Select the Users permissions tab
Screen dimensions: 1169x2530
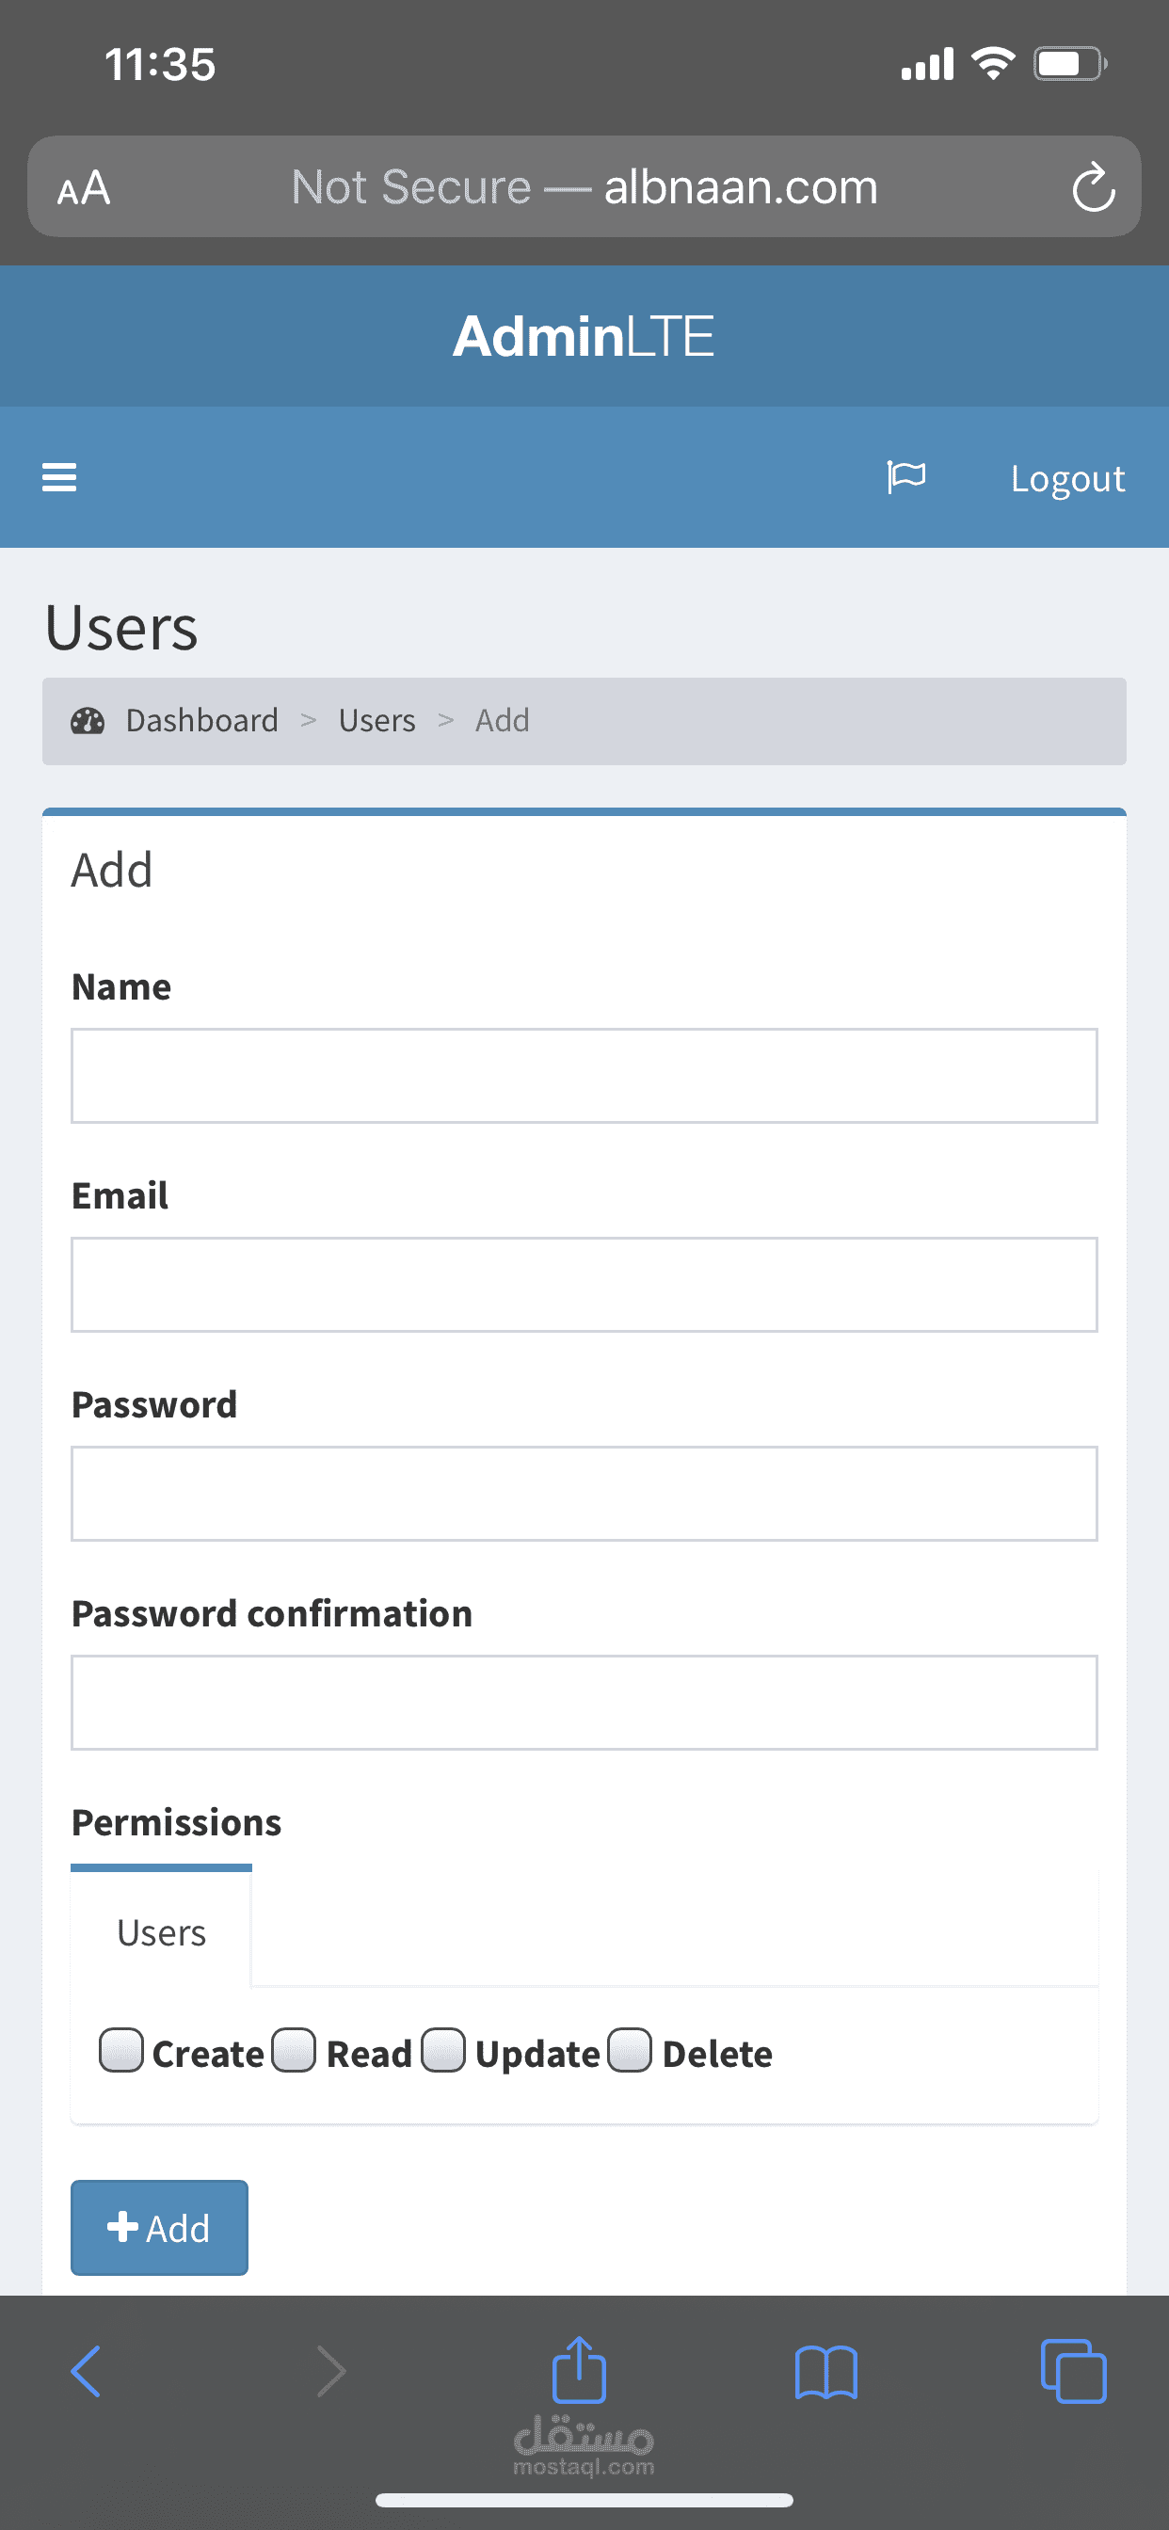point(161,1932)
